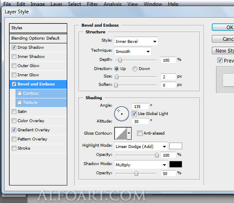
Task: Open the Gloss Contour picker arrow
Action: [129, 133]
